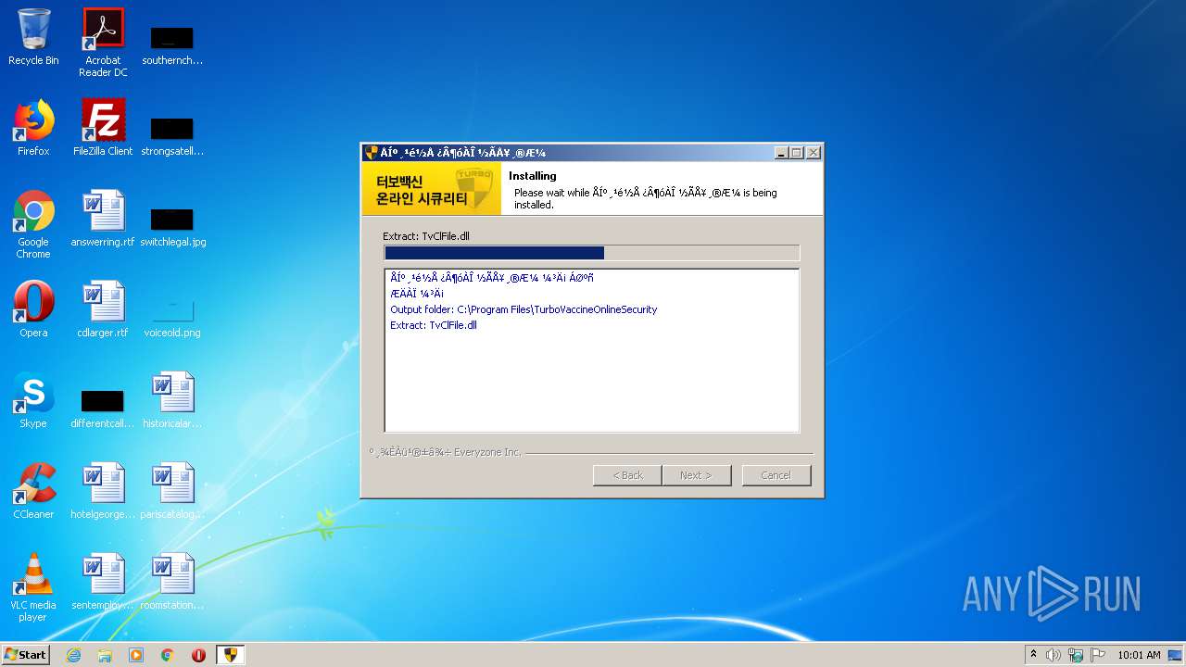
Task: Select cdlarger.rtf document icon
Action: 103,309
